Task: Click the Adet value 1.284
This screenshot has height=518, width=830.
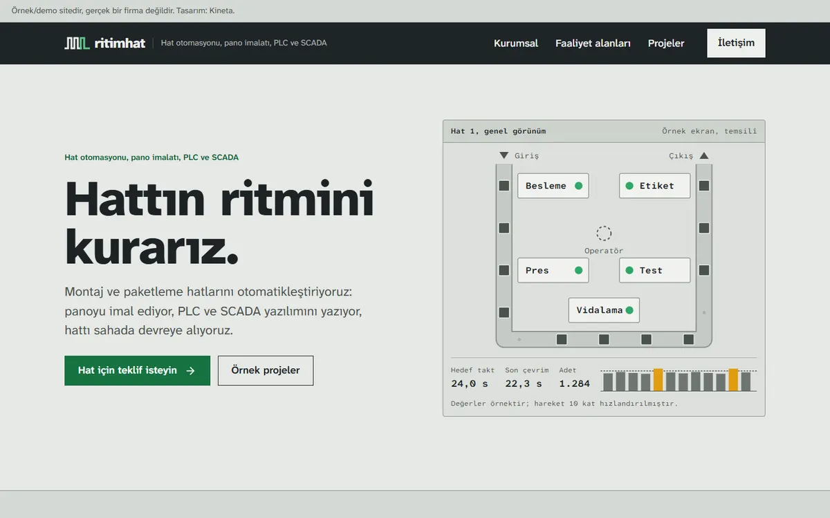Action: click(575, 383)
